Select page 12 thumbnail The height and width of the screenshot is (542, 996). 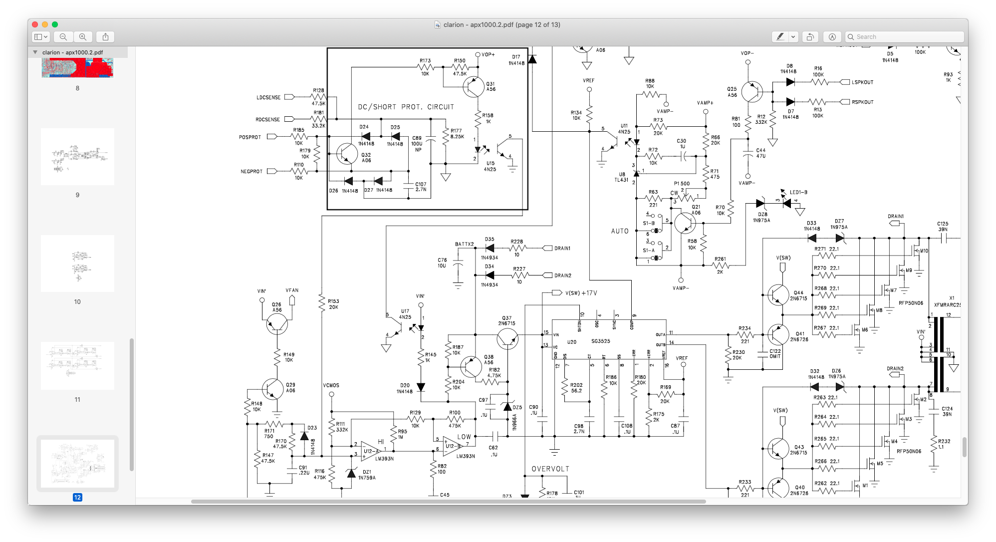(77, 464)
